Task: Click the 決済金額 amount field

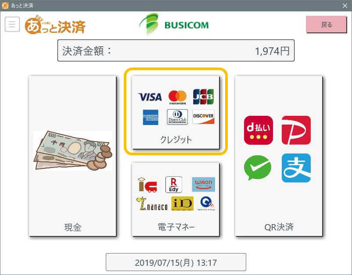Action: click(176, 50)
